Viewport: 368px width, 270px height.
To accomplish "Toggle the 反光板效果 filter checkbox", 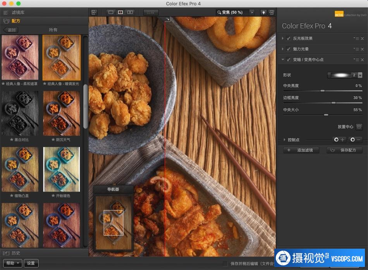I will 289,38.
